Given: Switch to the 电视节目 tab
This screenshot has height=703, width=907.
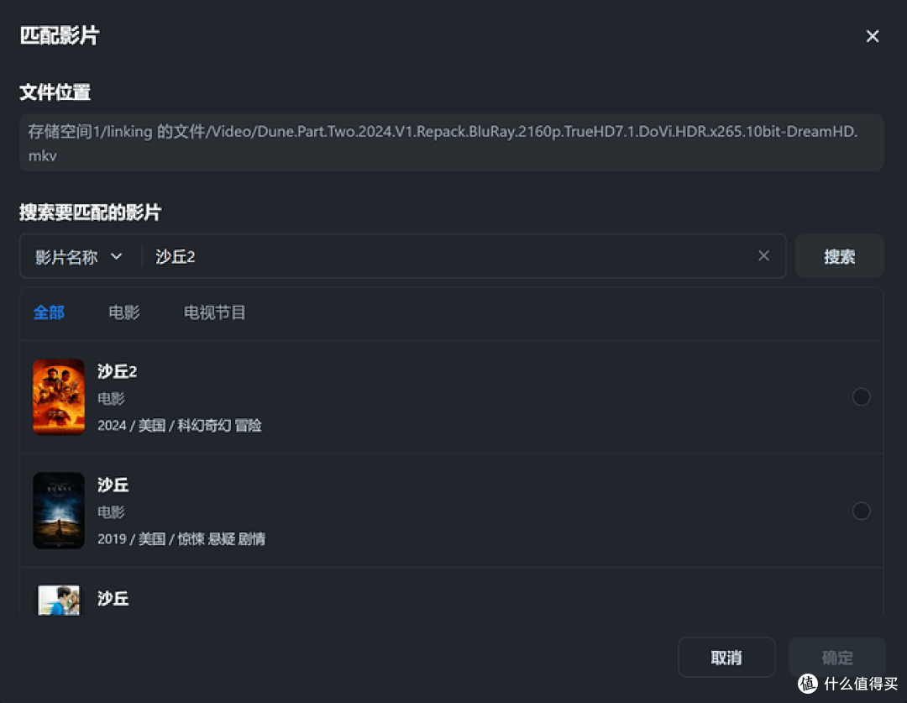Looking at the screenshot, I should point(214,312).
